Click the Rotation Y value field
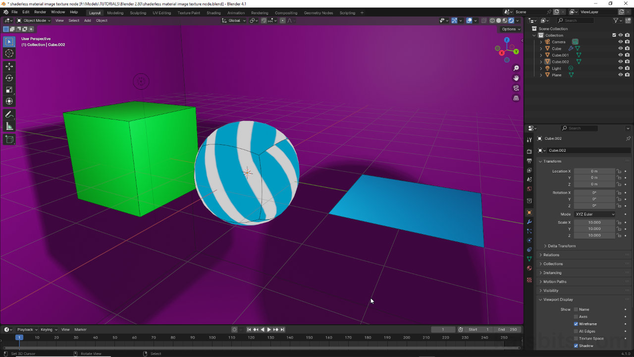This screenshot has height=357, width=634. (x=594, y=199)
